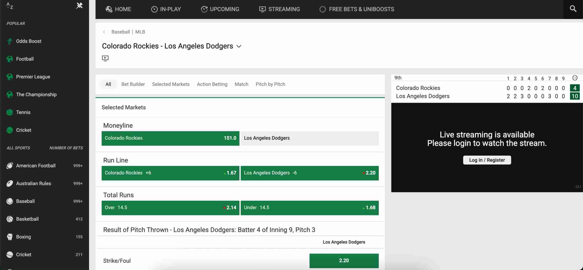583x270 pixels.
Task: Bet Under 14.5 total runs
Action: [x=310, y=208]
